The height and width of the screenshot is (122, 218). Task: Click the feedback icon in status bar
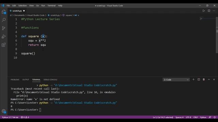pyautogui.click(x=210, y=117)
